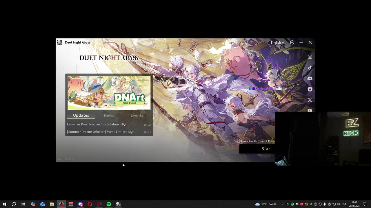Viewport: 371px width, 208px height.
Task: Click the Spotify tray icon
Action: point(292,204)
